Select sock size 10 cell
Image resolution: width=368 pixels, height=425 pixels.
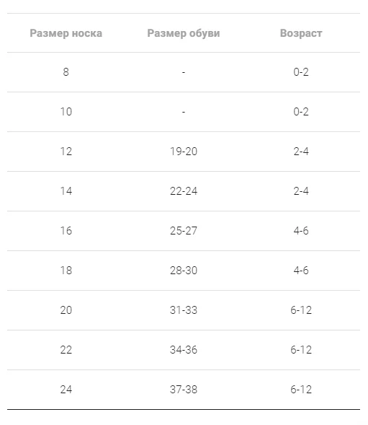coord(66,112)
